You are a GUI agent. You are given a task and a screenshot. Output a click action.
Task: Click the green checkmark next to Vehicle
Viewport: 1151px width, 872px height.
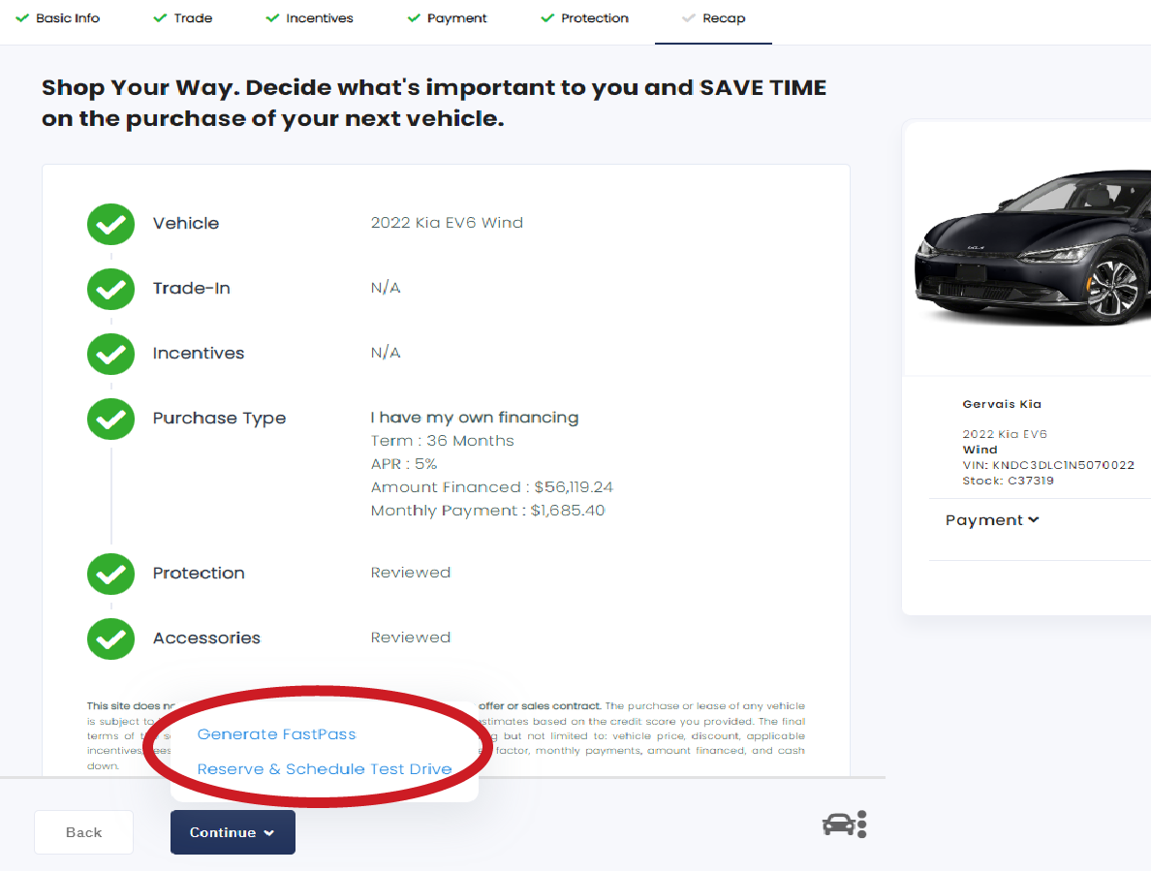click(x=110, y=224)
